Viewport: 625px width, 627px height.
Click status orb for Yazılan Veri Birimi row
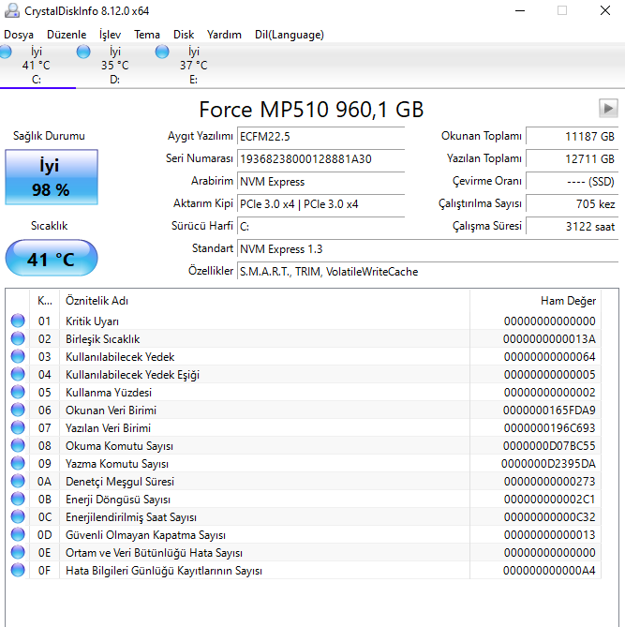coord(18,427)
